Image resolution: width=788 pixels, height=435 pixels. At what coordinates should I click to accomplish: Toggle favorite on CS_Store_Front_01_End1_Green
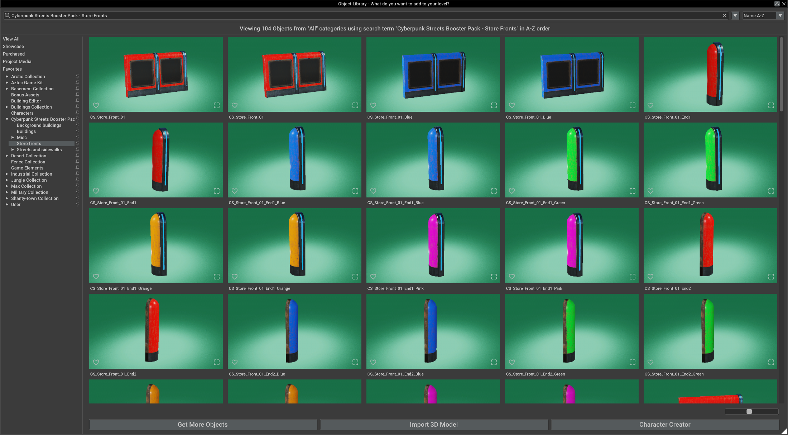(512, 191)
